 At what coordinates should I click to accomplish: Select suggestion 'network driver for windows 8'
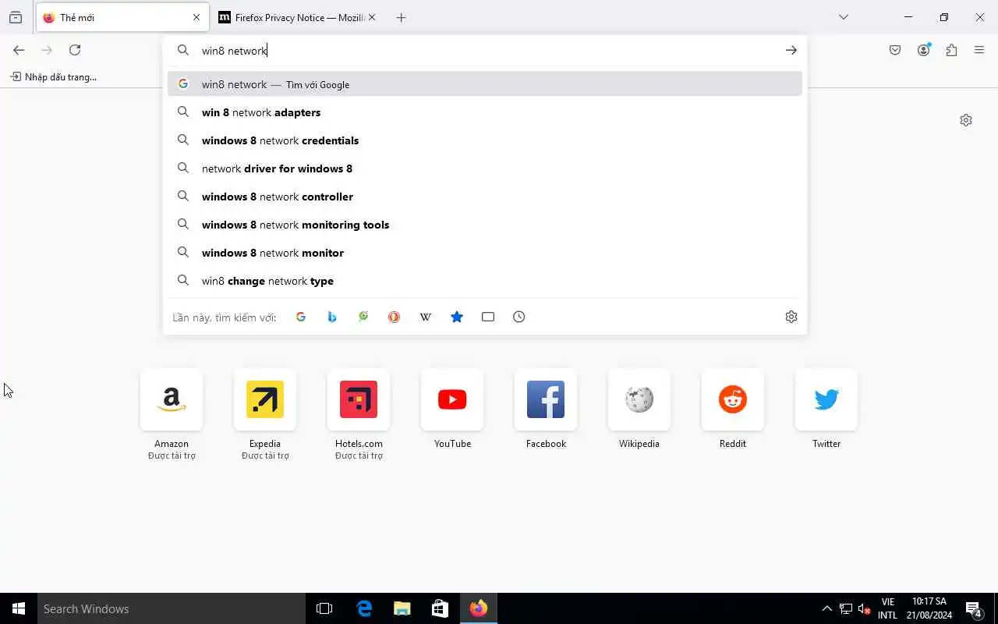coord(484,168)
